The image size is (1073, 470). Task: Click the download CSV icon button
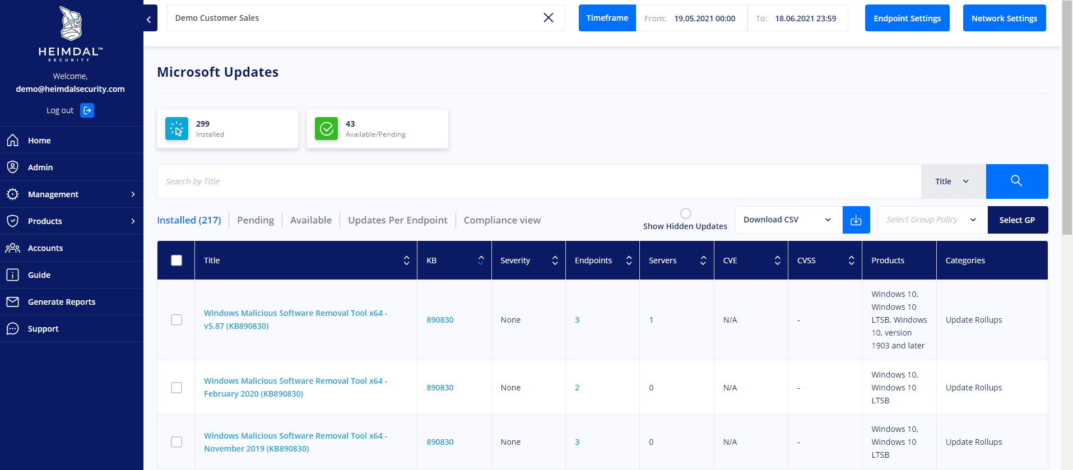tap(856, 220)
